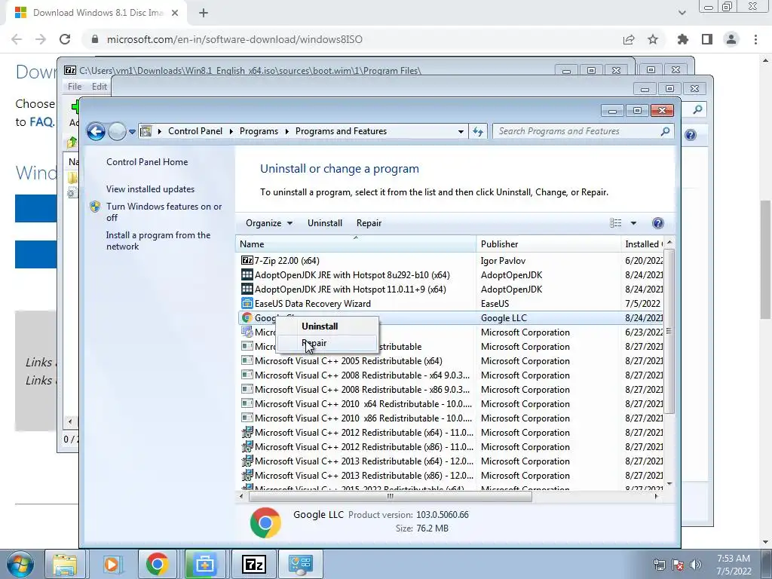Open Chrome three-dot menu
The height and width of the screenshot is (579, 772).
pyautogui.click(x=755, y=39)
